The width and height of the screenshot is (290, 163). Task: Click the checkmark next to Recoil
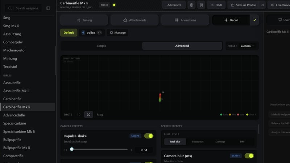click(x=254, y=20)
